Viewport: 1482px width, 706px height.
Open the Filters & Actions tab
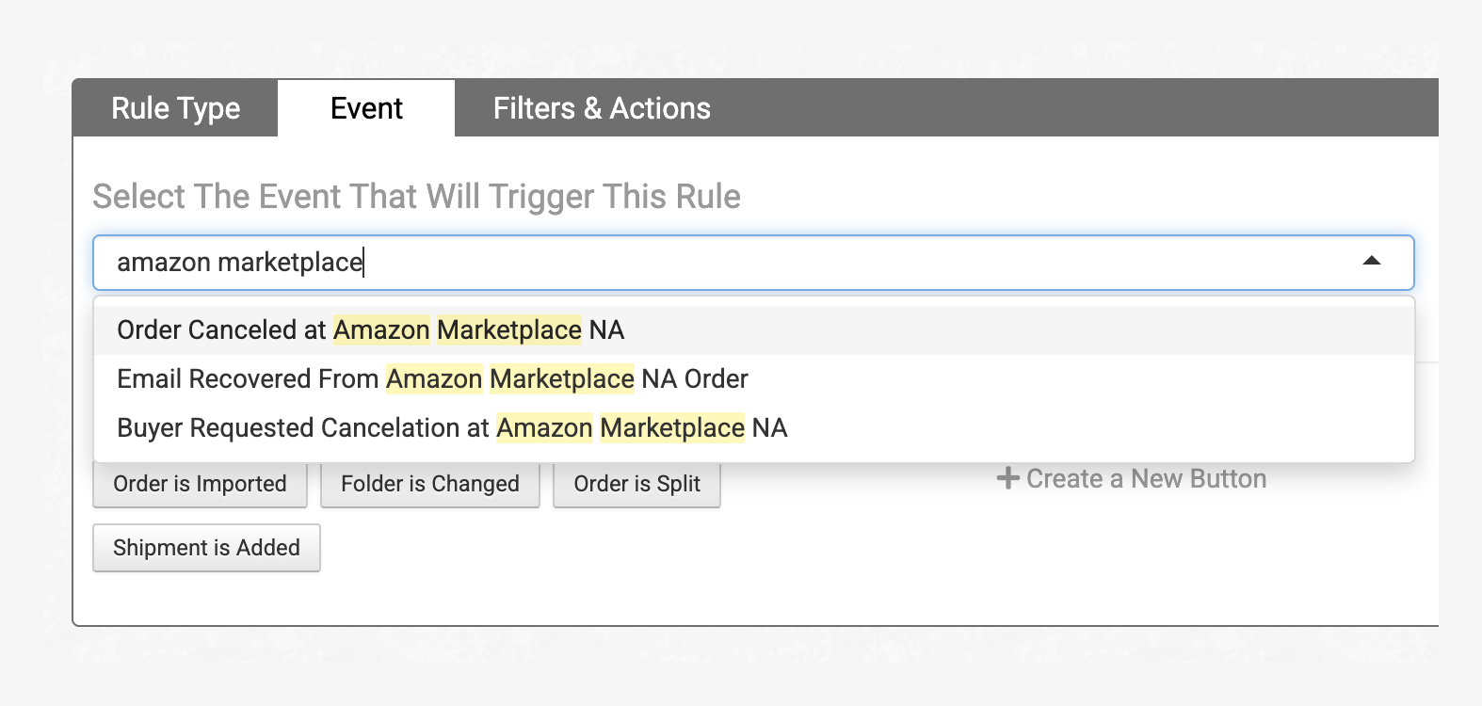[602, 108]
